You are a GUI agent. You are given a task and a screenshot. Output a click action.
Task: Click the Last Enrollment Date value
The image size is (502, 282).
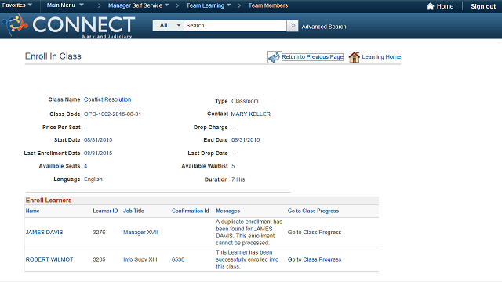click(98, 154)
